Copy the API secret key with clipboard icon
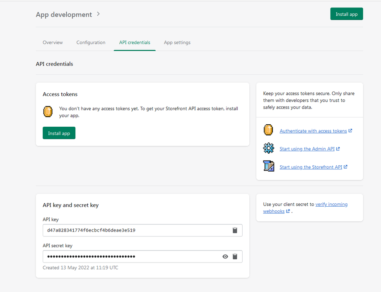Viewport: 381px width, 292px height. [x=235, y=256]
